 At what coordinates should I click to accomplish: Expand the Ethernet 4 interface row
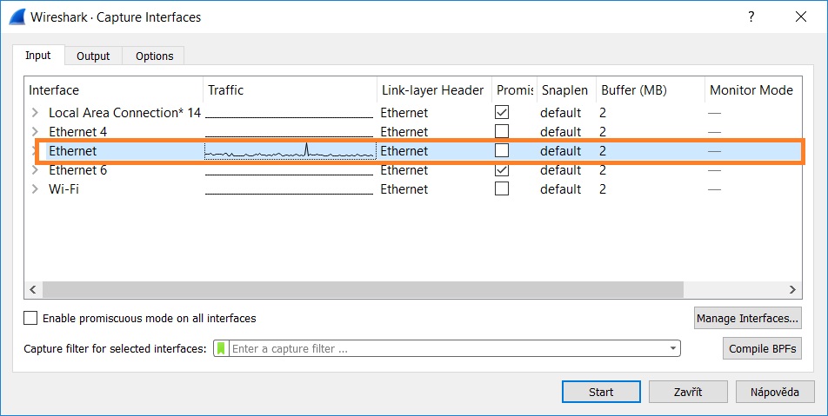tap(36, 132)
